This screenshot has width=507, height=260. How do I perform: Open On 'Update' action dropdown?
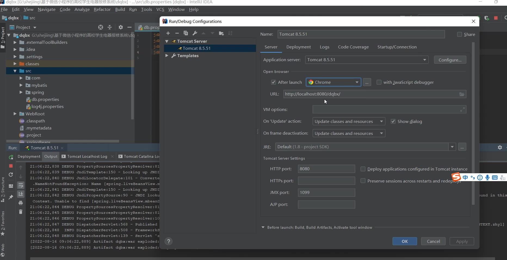349,121
